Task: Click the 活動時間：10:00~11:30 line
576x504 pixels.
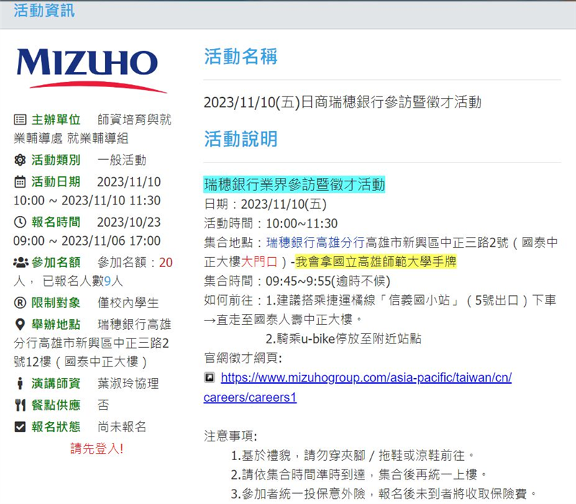Action: 271,223
